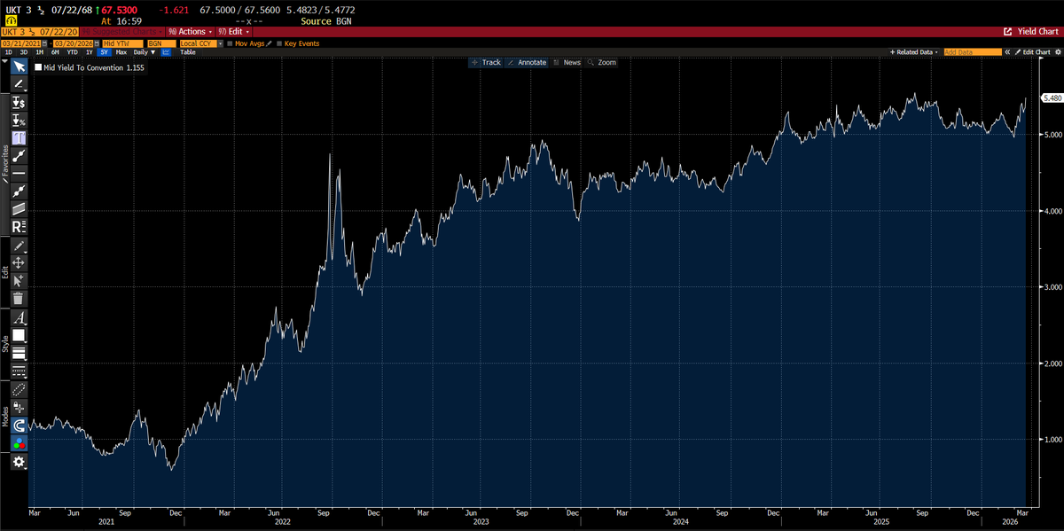Toggle the snap mode icon above the magnet
Screen dimensions: 1064x531
click(x=19, y=407)
